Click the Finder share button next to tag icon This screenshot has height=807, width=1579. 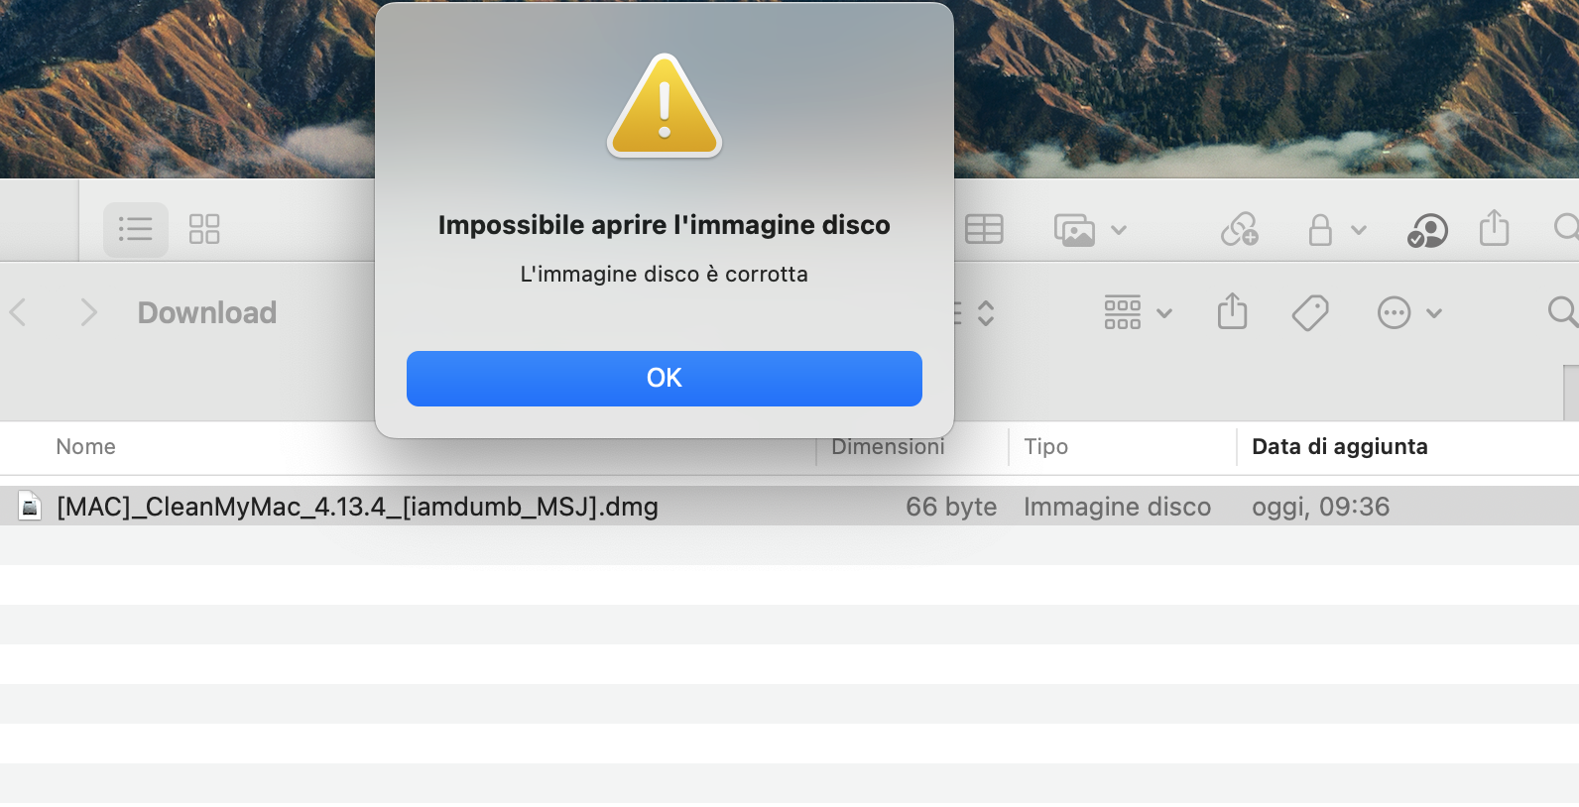pos(1232,311)
